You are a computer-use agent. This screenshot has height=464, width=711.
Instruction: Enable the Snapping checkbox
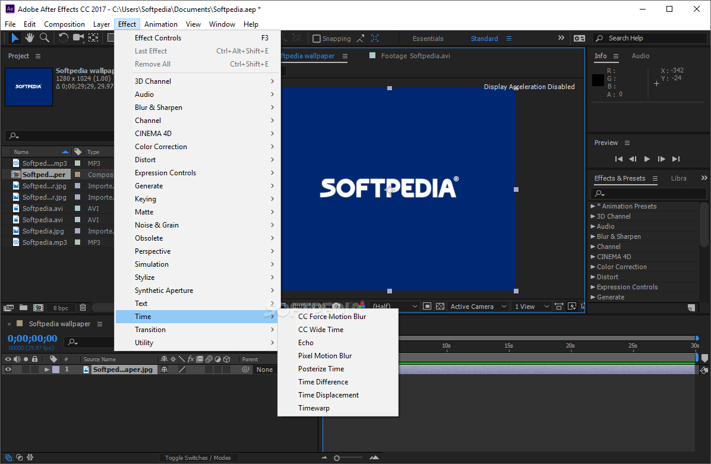(x=317, y=39)
